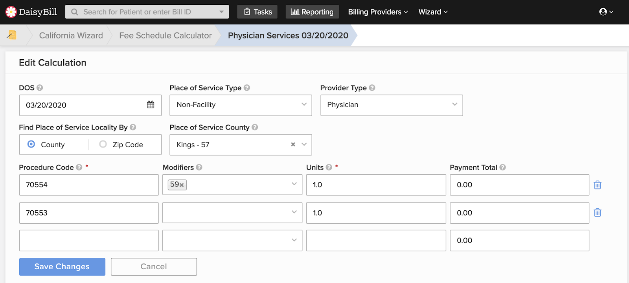
Task: Clear the Kings - 57 county selection
Action: pos(293,144)
